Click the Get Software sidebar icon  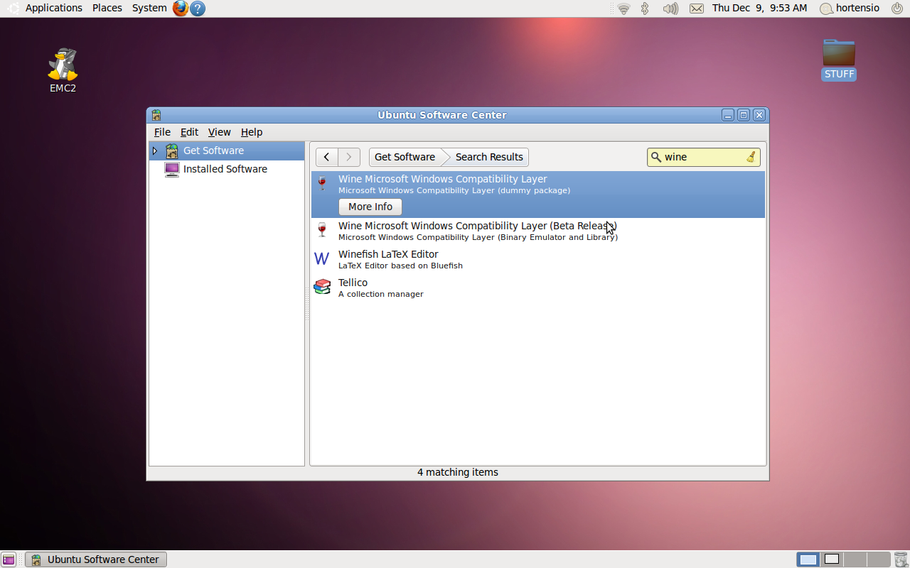pyautogui.click(x=171, y=151)
